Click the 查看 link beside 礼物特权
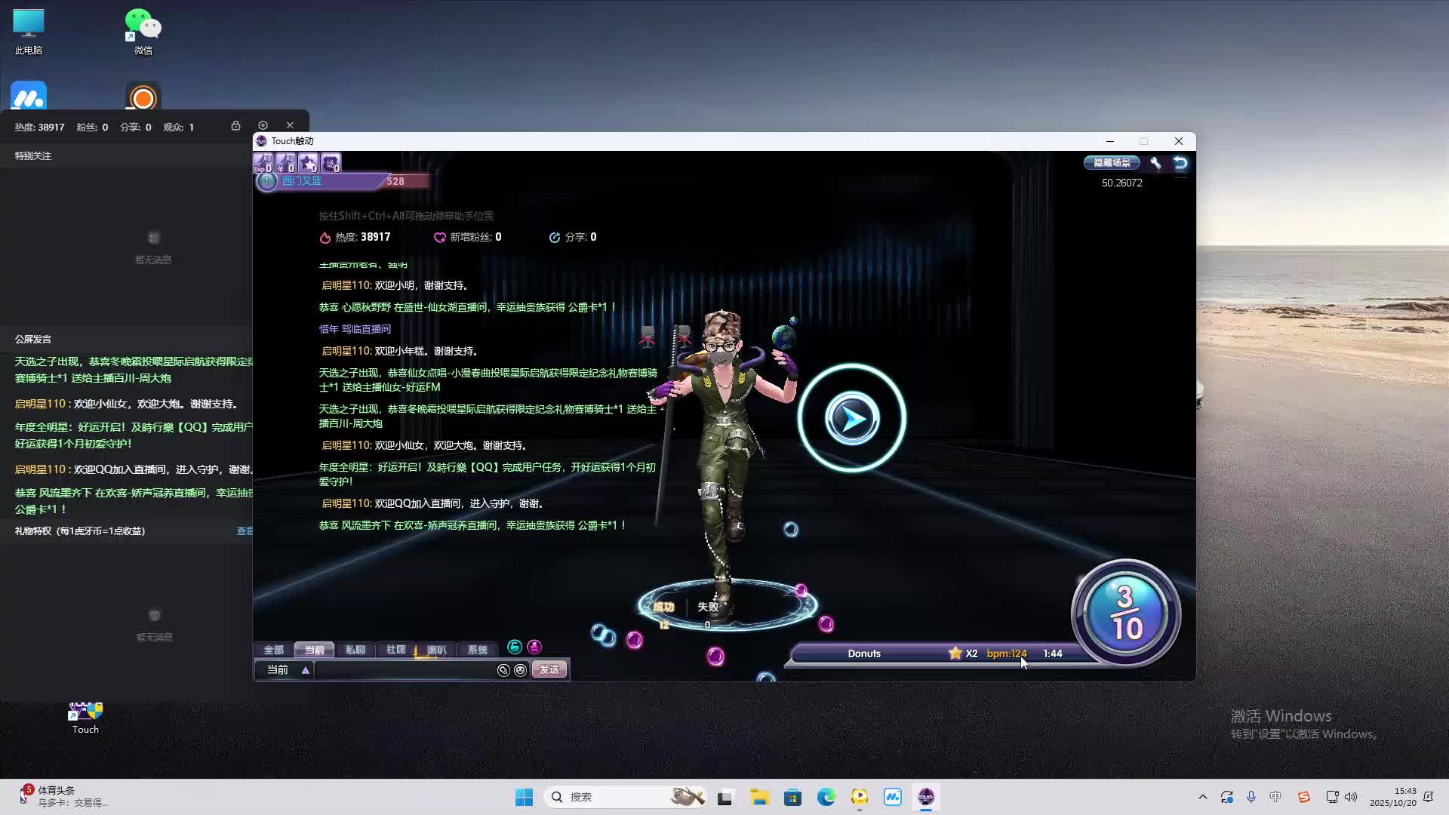The image size is (1449, 815). click(245, 531)
